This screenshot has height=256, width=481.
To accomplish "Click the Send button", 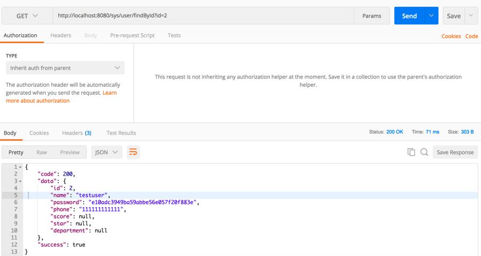I will pyautogui.click(x=409, y=16).
